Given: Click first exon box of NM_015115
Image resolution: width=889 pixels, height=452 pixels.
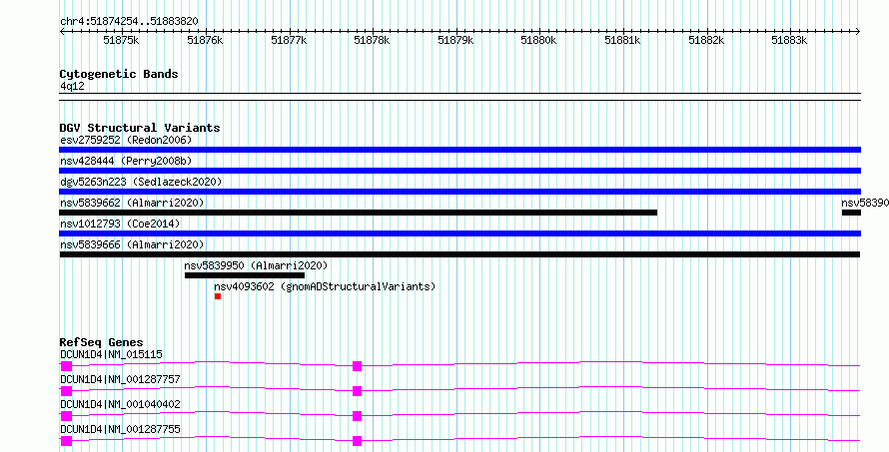Looking at the screenshot, I should click(66, 366).
